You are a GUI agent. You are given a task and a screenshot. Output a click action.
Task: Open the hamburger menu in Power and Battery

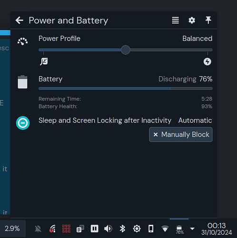[x=175, y=20]
